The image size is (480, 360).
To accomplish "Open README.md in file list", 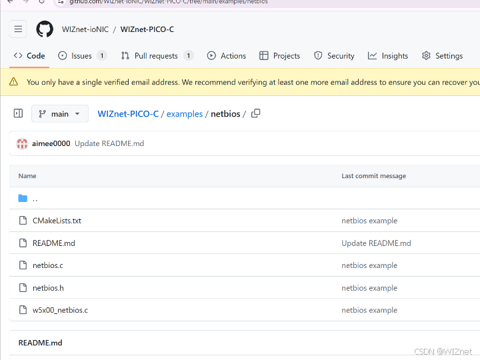I will click(x=54, y=243).
